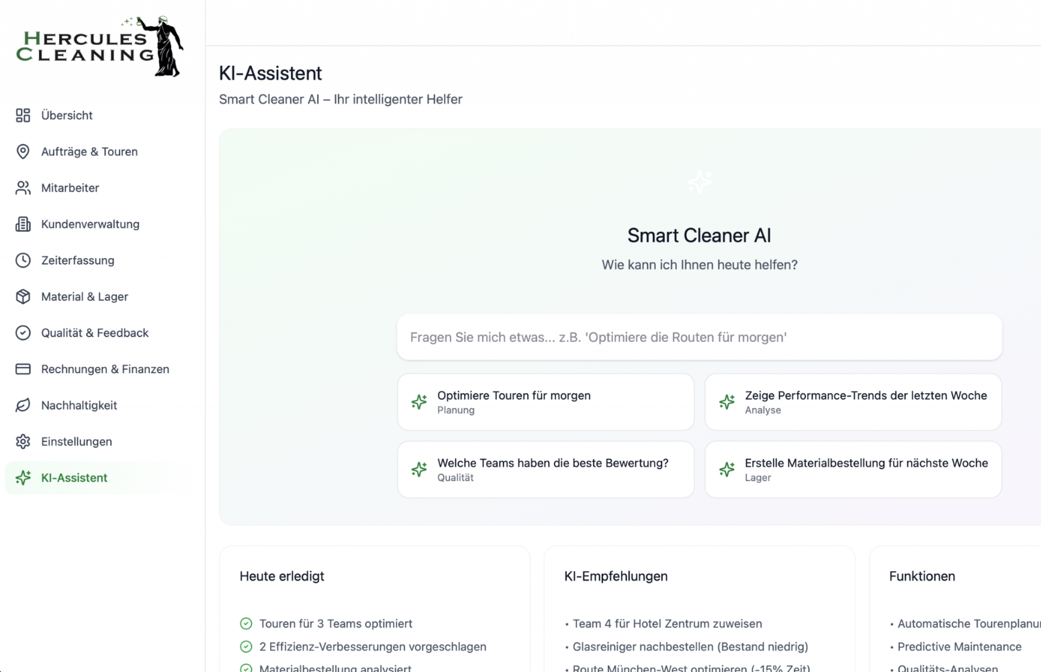Click the Einstellungen gear icon
The height and width of the screenshot is (672, 1041).
[23, 442]
